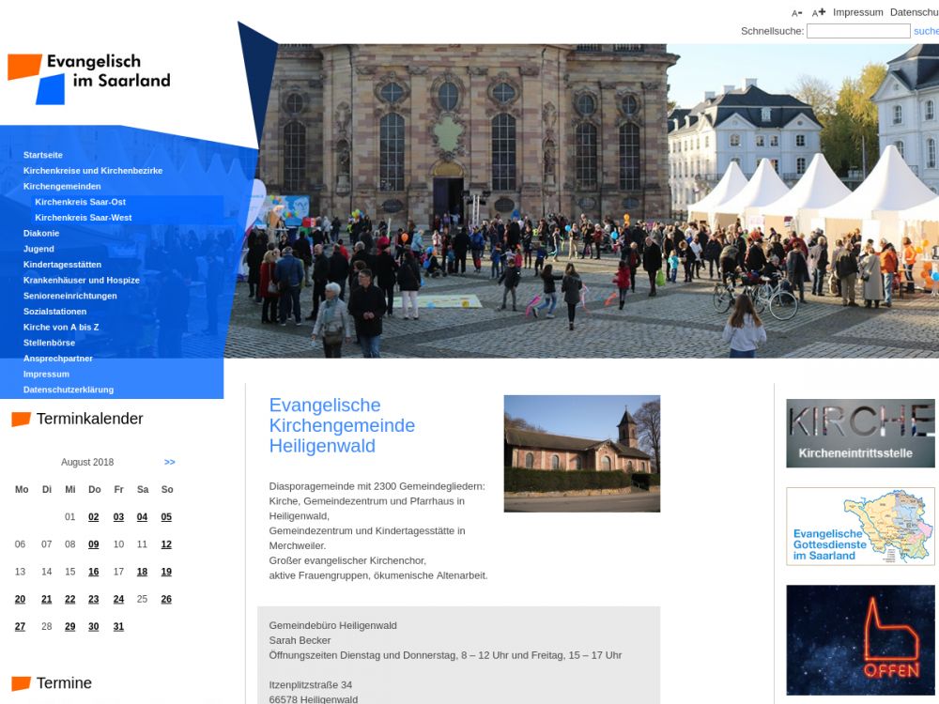Screen dimensions: 939x704
Task: Click Impressum link in top bar
Action: pos(857,12)
